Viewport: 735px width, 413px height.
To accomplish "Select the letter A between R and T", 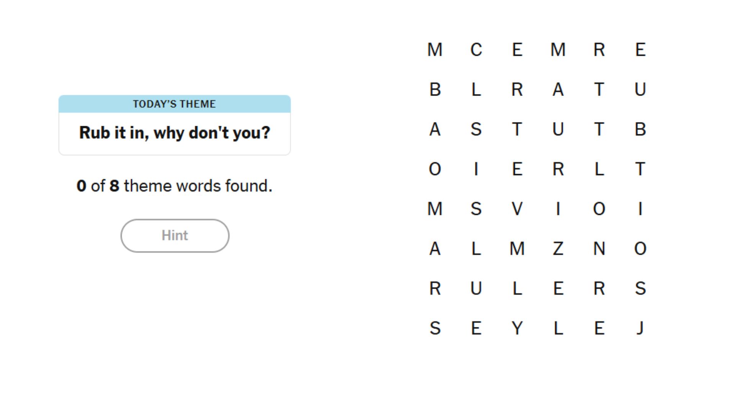I will tap(558, 89).
